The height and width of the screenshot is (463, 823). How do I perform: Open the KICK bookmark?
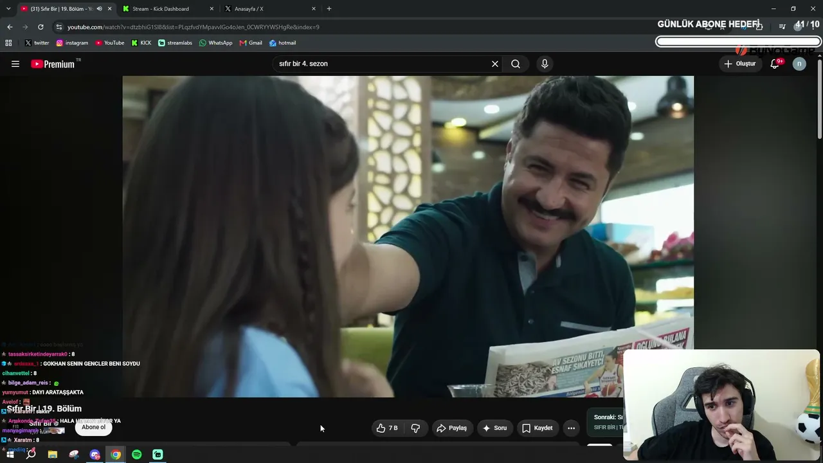pyautogui.click(x=141, y=43)
